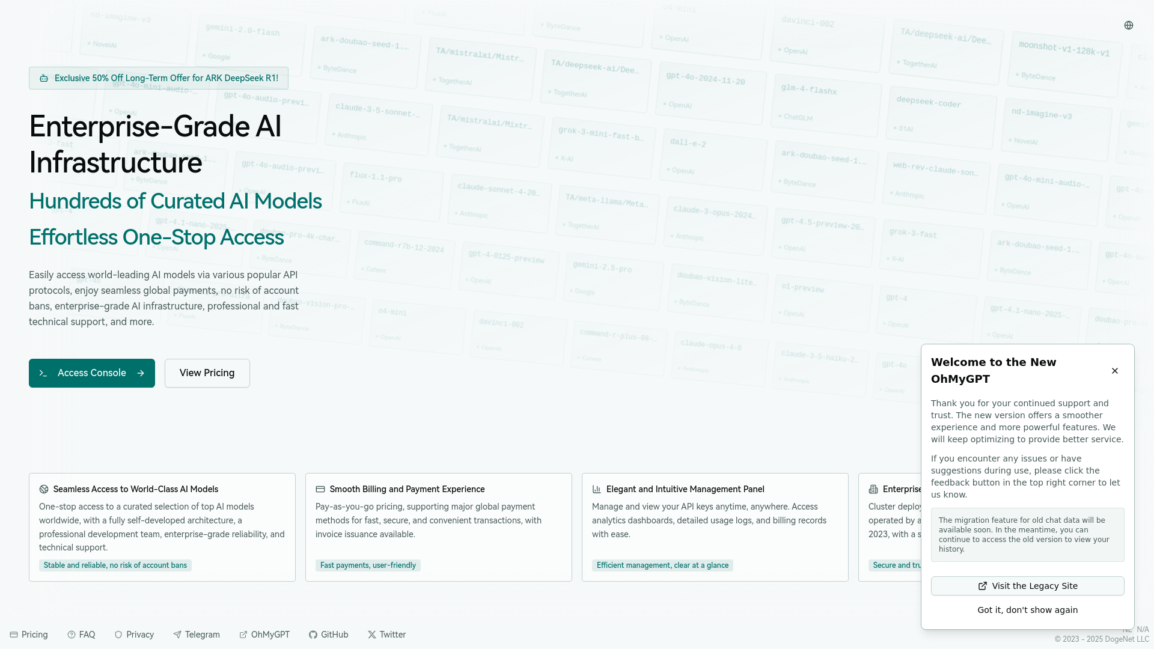Click the Enterprise-Grade AI Infrastructure headline
1154x649 pixels.
pyautogui.click(x=155, y=144)
